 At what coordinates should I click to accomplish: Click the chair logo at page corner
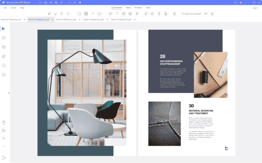pyautogui.click(x=226, y=148)
